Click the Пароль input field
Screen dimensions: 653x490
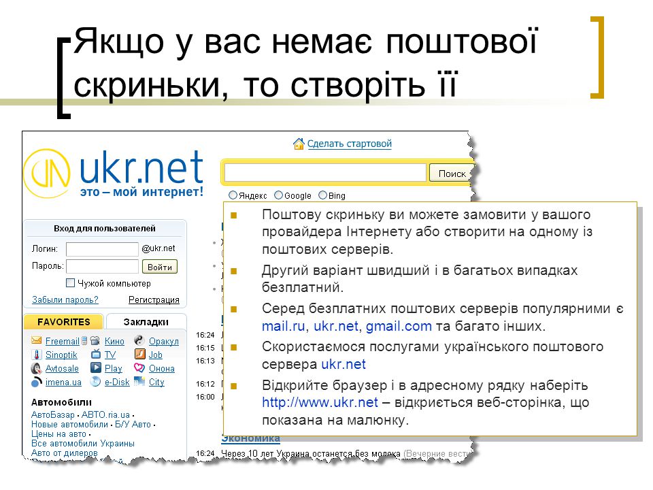pos(102,266)
